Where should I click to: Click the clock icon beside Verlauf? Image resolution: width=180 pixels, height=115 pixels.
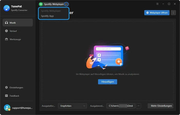tap(6, 31)
